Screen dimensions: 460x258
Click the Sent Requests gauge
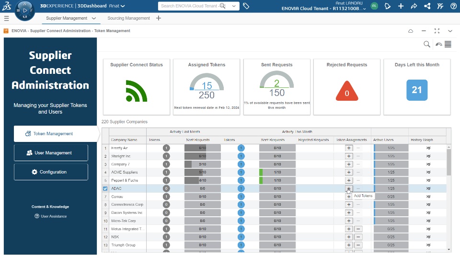tap(276, 84)
